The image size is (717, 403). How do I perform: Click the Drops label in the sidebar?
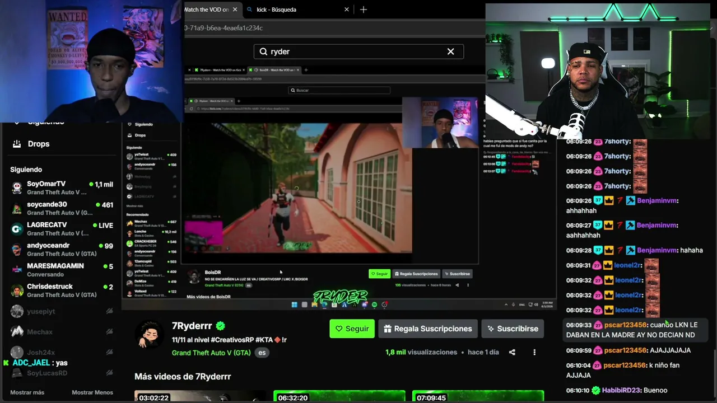[x=39, y=144]
